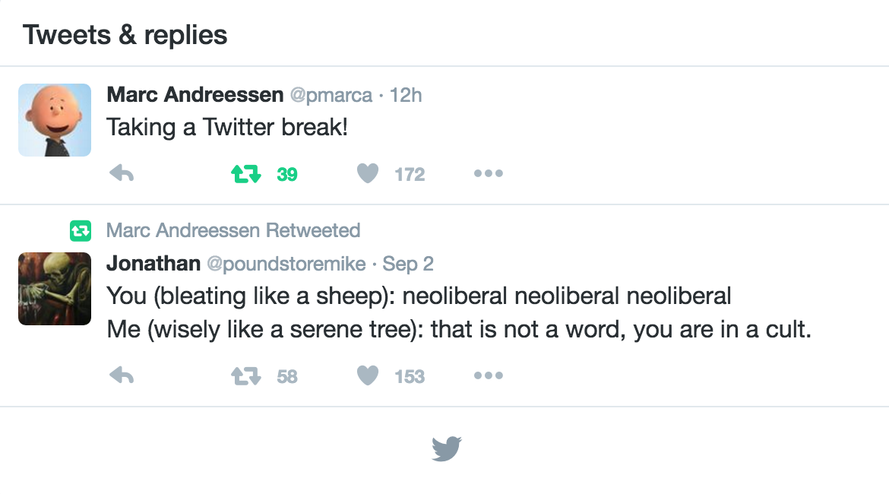Like Jonathan's neoliberal tweet
889x494 pixels.
click(368, 375)
